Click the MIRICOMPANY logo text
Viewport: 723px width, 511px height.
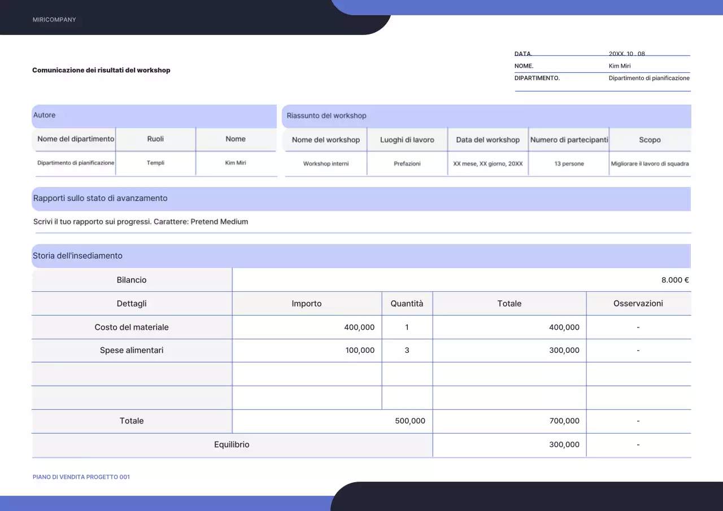click(54, 19)
